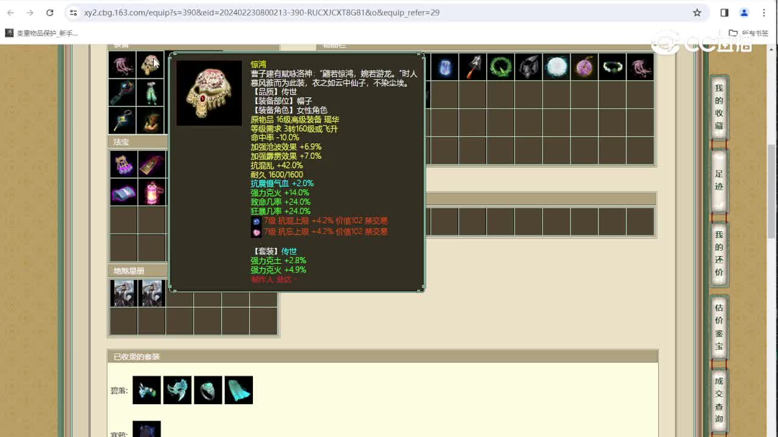Select the green robe outfit equipment icon

click(x=150, y=93)
